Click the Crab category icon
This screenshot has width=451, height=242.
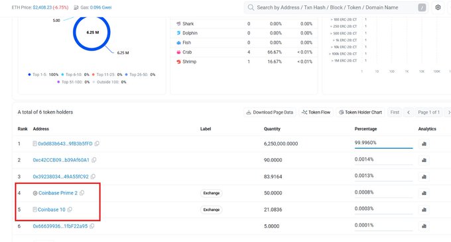(x=178, y=52)
